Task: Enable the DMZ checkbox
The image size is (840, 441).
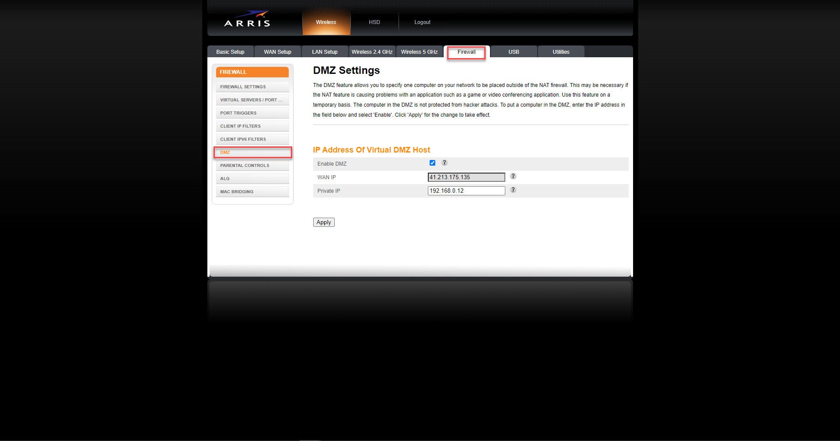Action: [432, 163]
